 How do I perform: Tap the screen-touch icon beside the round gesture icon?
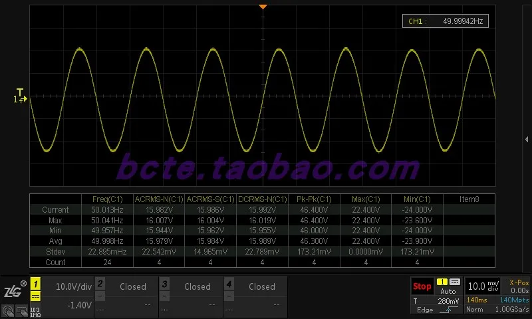(22, 311)
